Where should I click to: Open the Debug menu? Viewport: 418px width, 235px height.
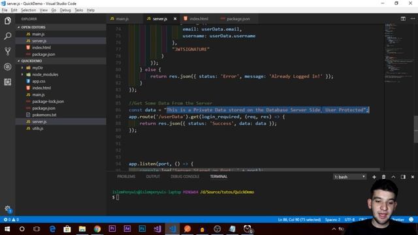65,10
